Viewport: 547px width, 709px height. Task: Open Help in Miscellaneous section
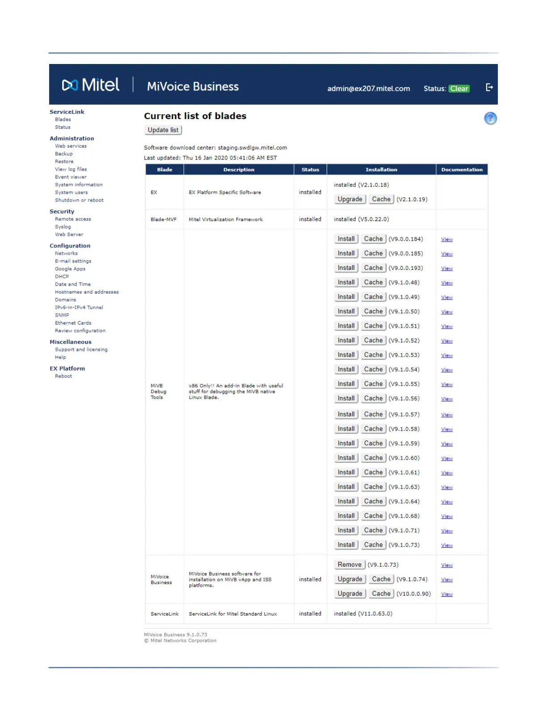point(60,357)
